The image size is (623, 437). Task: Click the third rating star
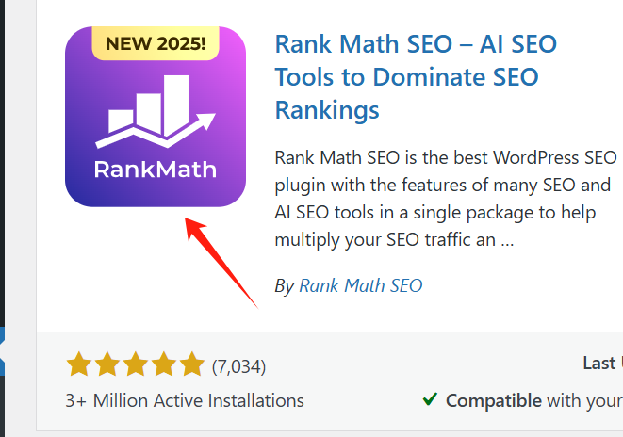135,364
